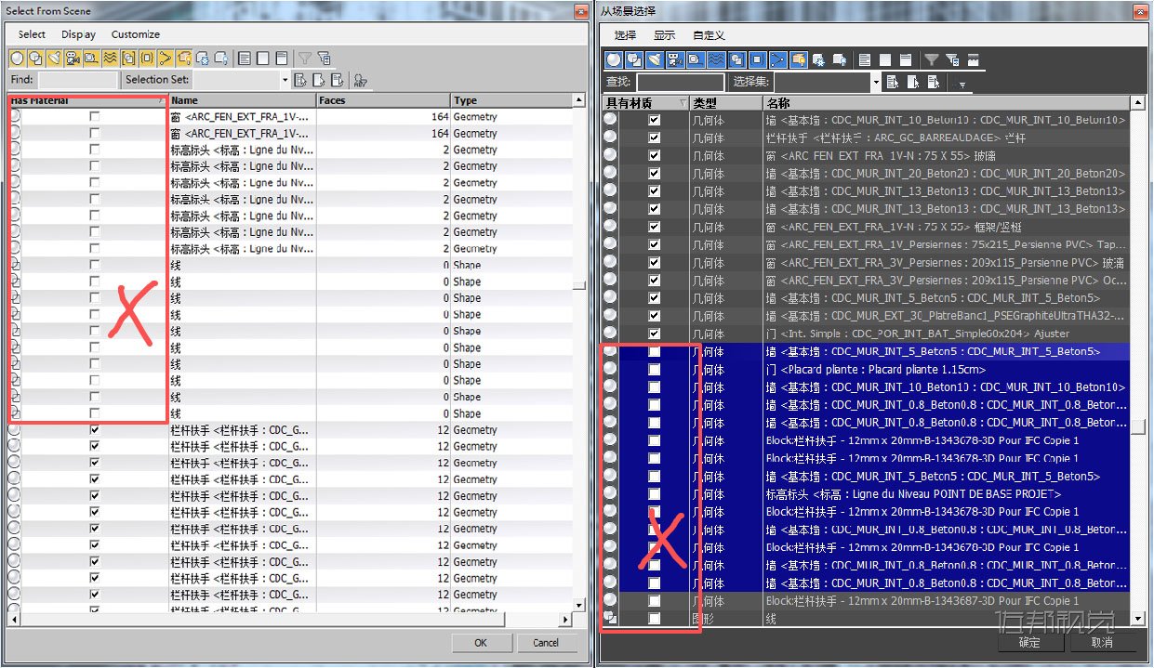Click the Find input field
The width and height of the screenshot is (1154, 668).
pos(77,80)
